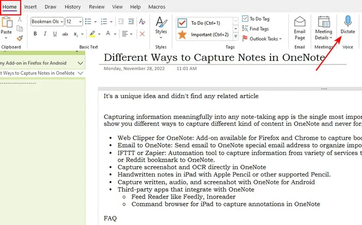The width and height of the screenshot is (362, 225).
Task: Open the alignment options dropdown arrow
Action: pyautogui.click(x=131, y=34)
